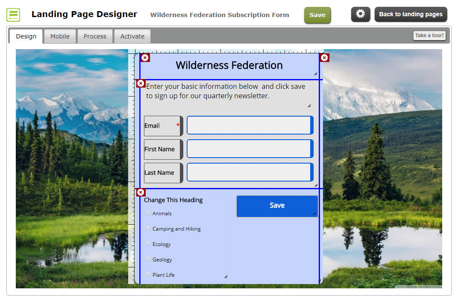This screenshot has height=302, width=458.
Task: Grab the resize handle on the blue Save button
Action: coord(314,214)
